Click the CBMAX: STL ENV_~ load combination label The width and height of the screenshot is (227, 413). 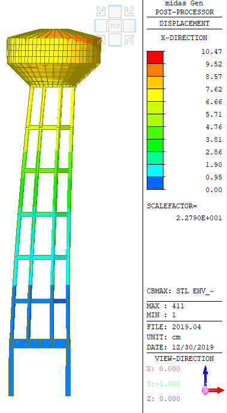click(180, 291)
